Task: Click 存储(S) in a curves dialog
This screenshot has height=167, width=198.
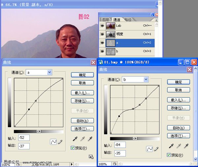Action: tap(82, 101)
